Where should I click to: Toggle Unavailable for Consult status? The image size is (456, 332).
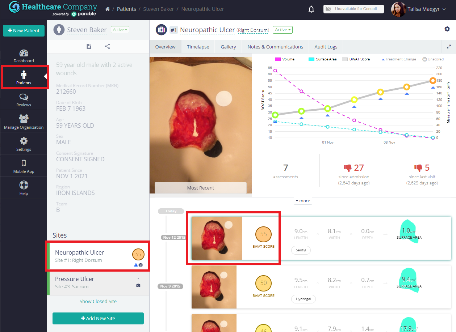pos(353,9)
